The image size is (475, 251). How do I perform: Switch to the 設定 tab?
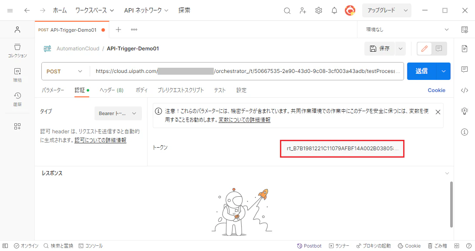pos(242,90)
